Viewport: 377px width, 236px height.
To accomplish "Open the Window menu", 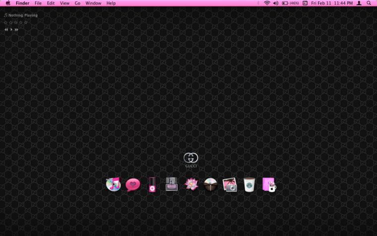I will 93,3.
